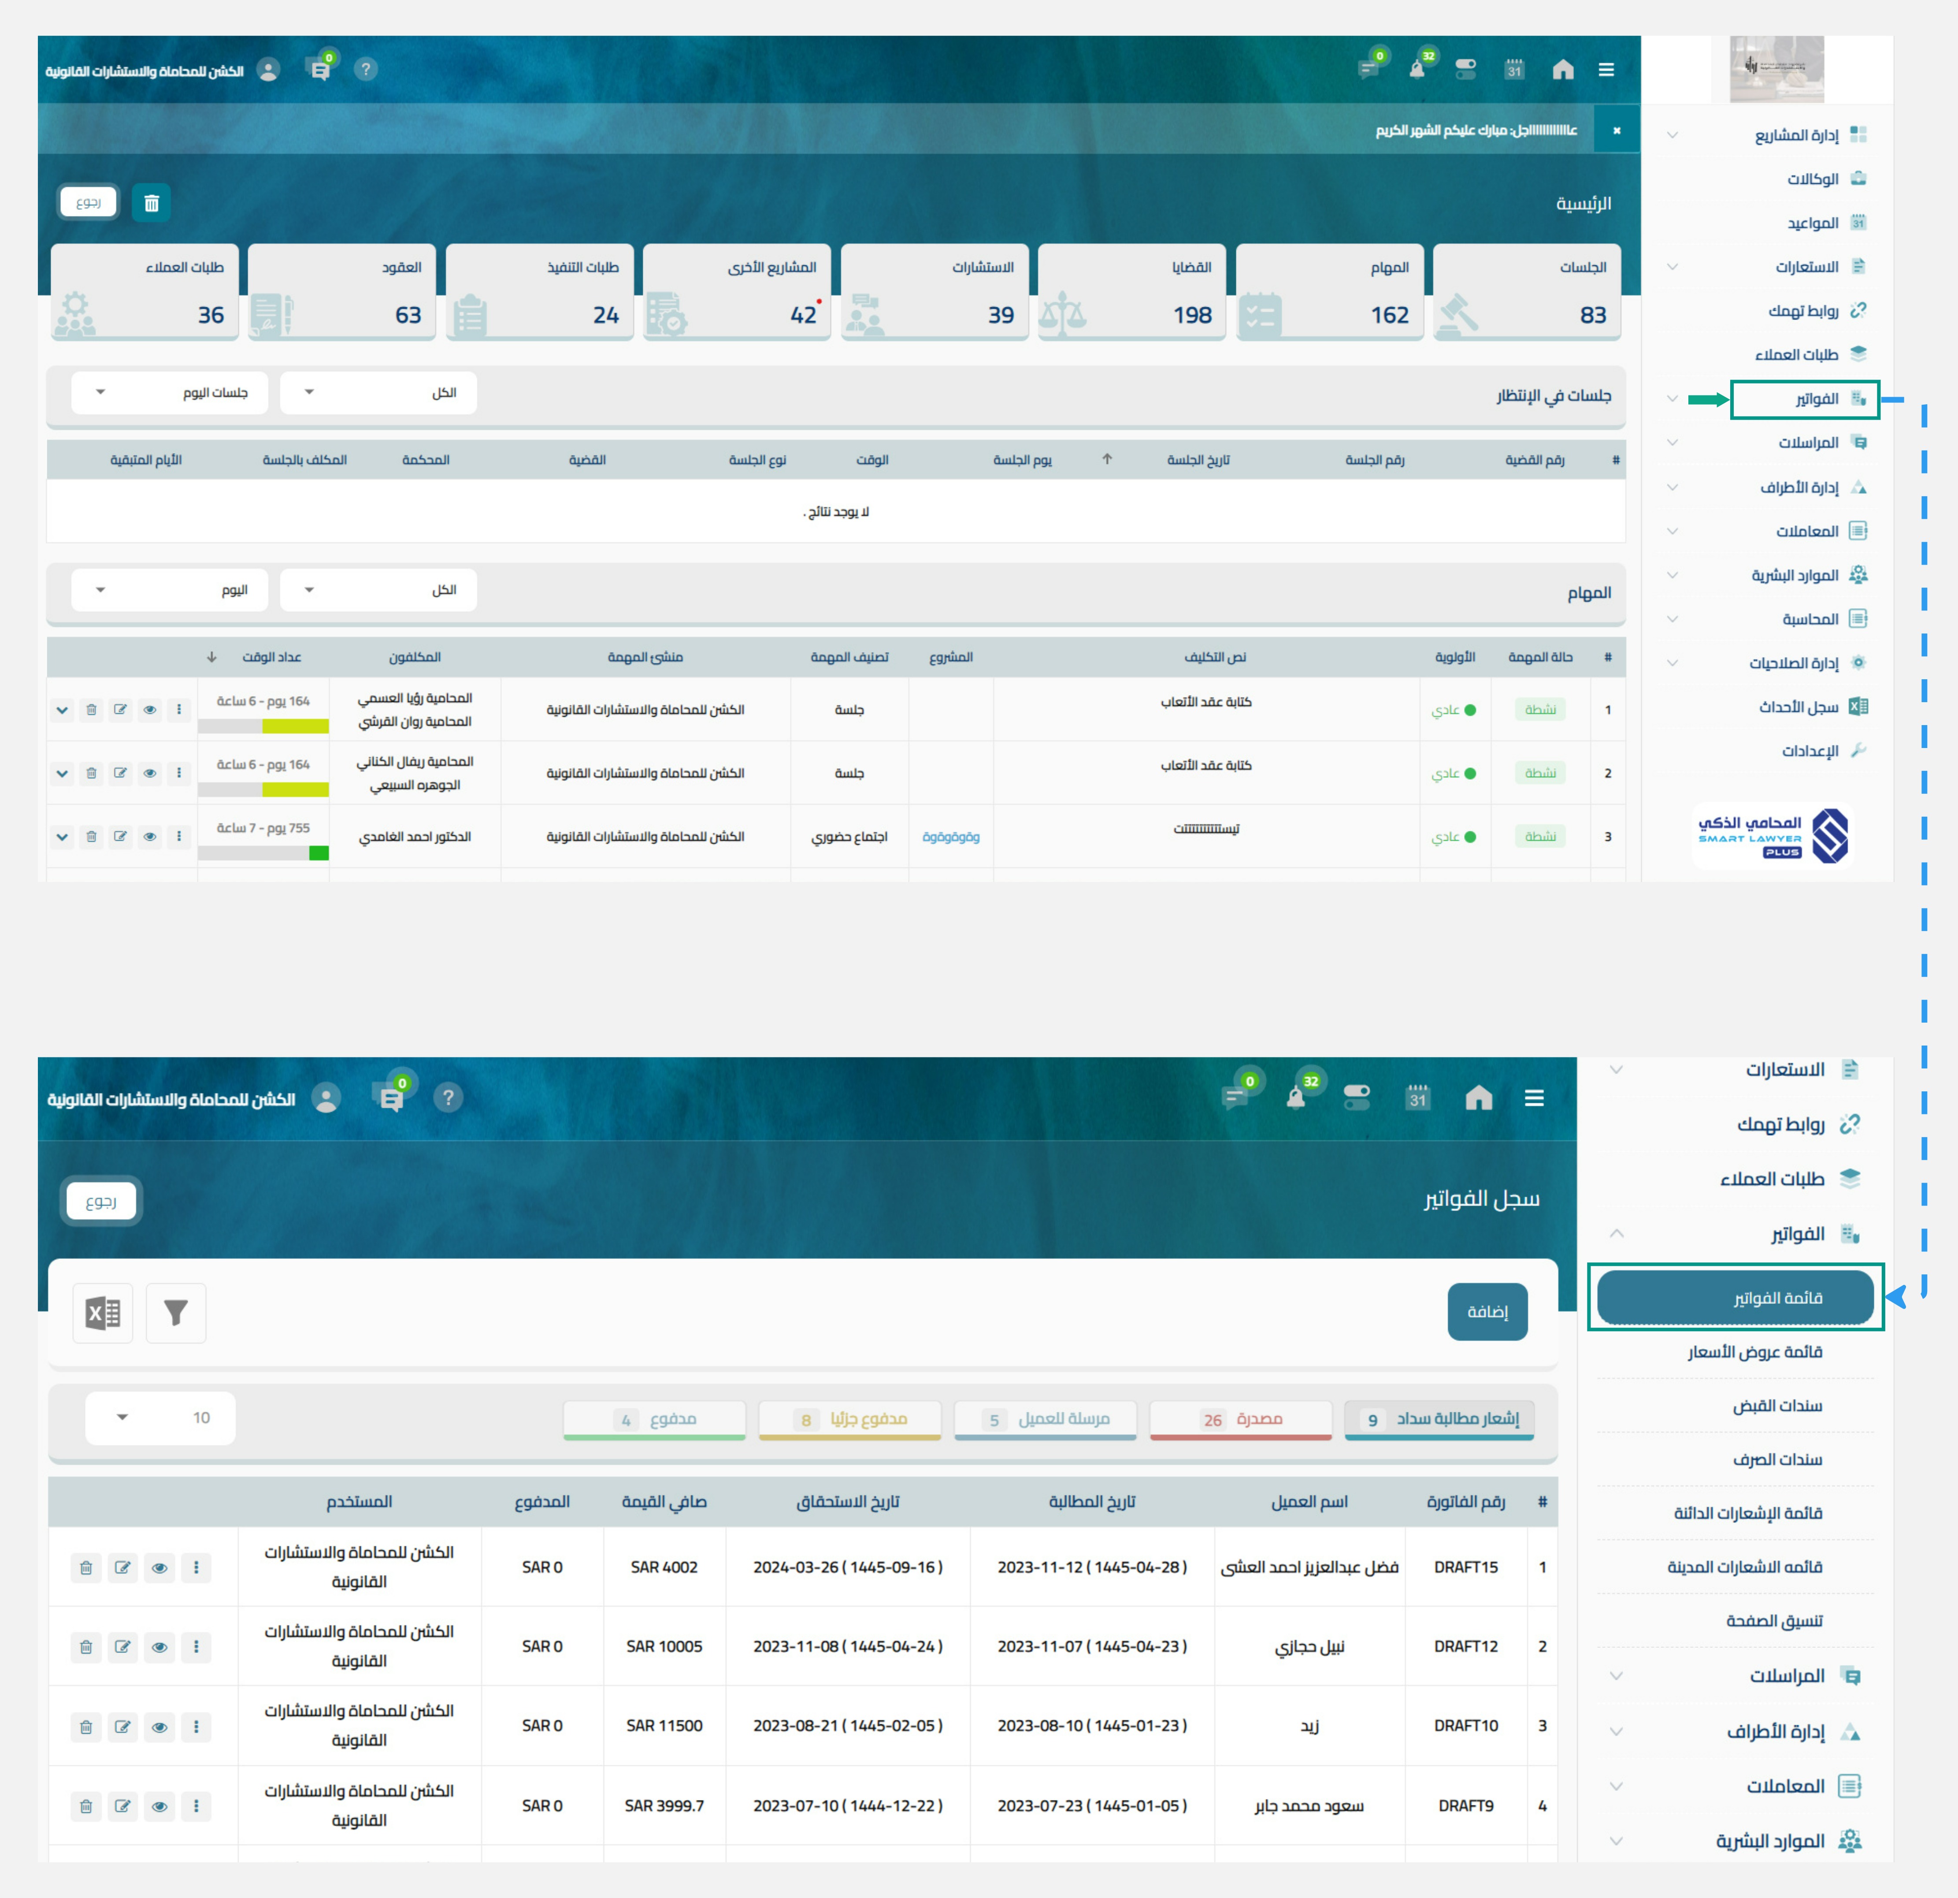
Task: Click the calendar icon in top header
Action: click(x=1514, y=69)
